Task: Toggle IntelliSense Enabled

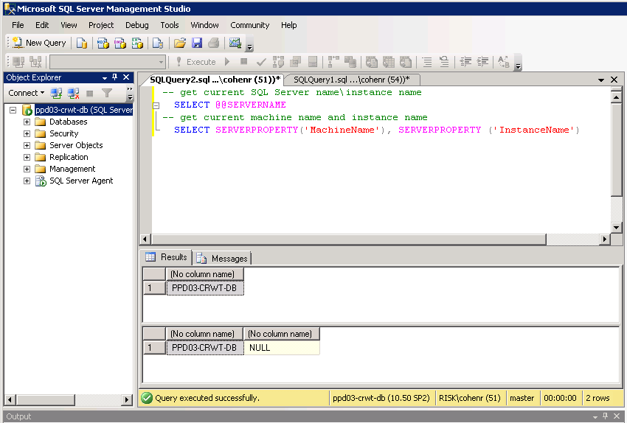Action: point(313,62)
